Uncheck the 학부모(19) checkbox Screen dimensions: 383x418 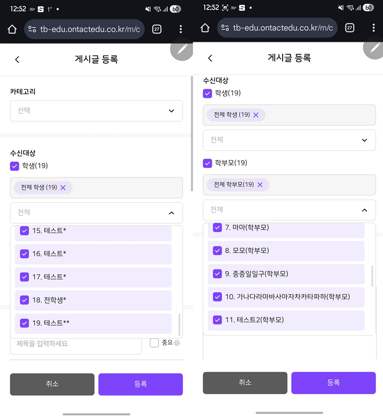[207, 163]
